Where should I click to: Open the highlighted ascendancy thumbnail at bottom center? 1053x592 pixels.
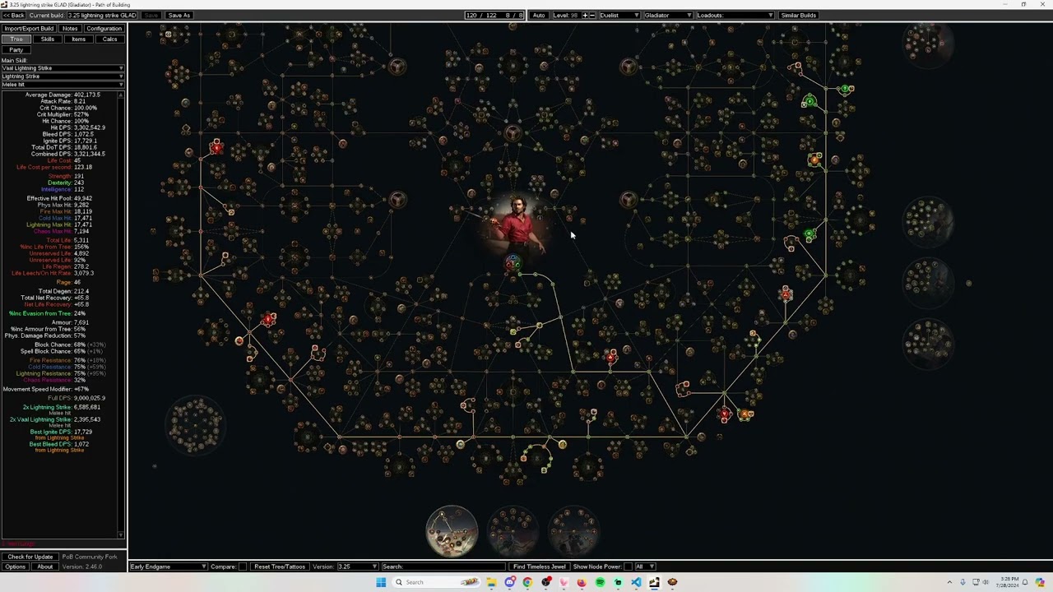click(452, 531)
